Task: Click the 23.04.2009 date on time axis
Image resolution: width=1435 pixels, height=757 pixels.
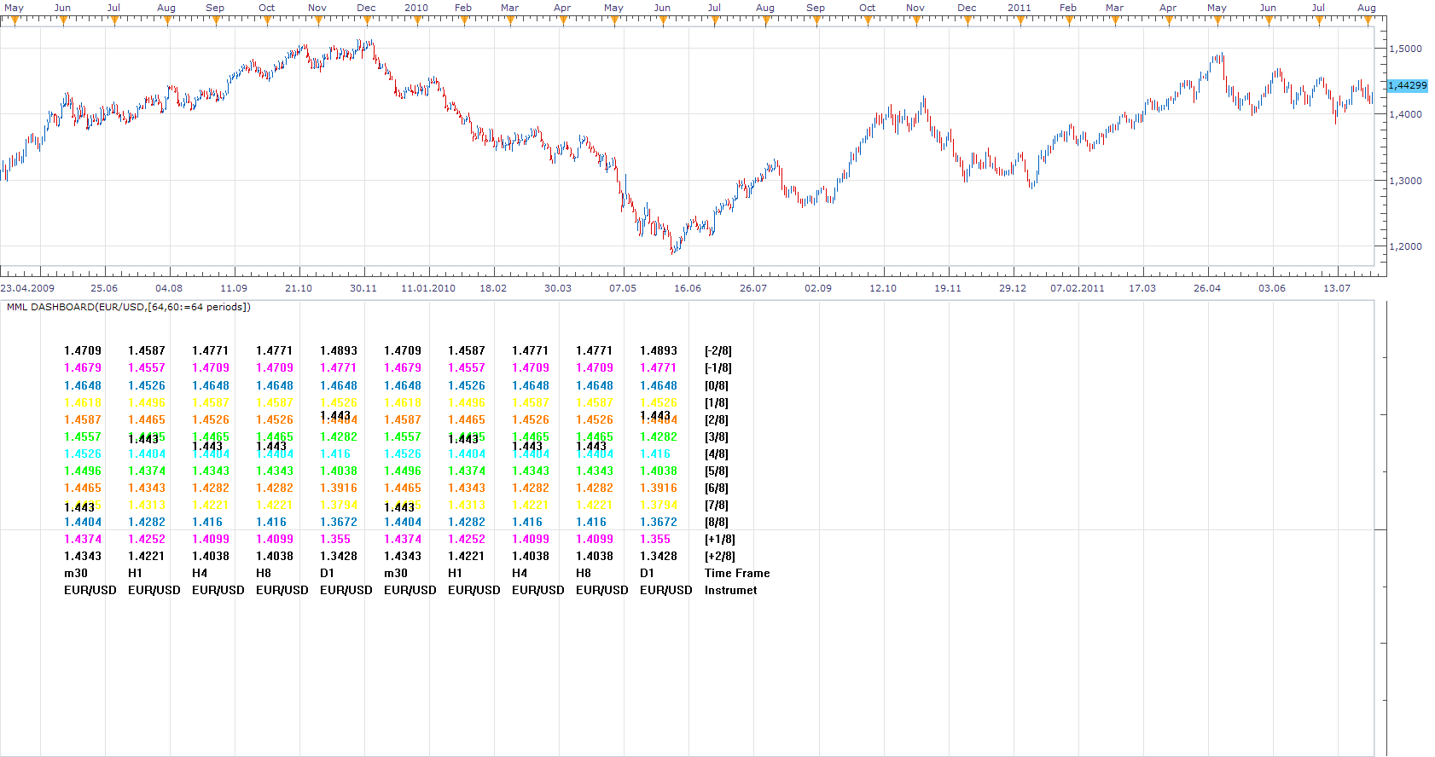Action: (27, 288)
